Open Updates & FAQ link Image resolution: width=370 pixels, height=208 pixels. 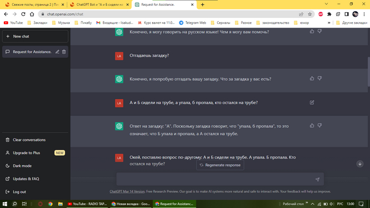[35, 179]
